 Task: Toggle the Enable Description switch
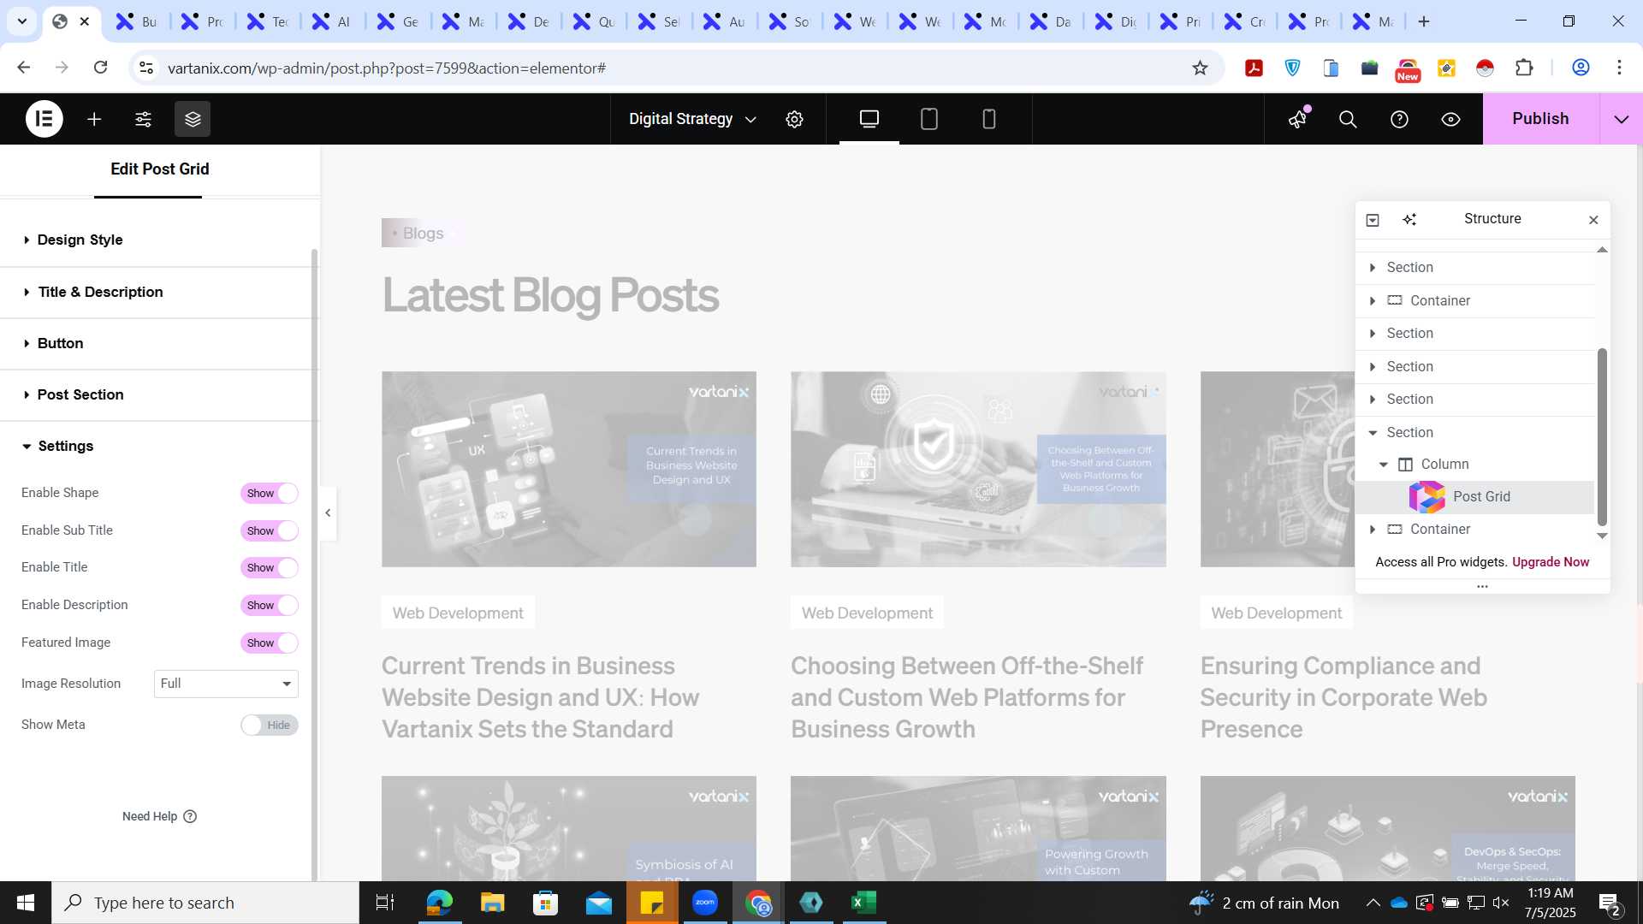tap(270, 606)
